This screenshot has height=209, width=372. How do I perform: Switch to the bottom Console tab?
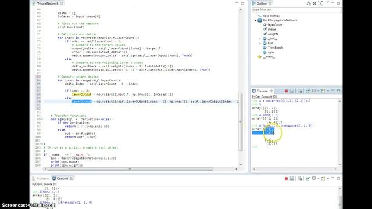(x=62, y=179)
